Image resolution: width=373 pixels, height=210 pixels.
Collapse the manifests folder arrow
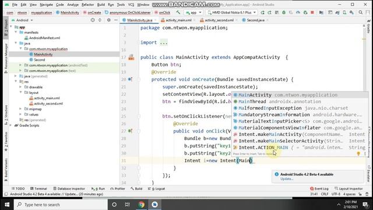pos(16,32)
